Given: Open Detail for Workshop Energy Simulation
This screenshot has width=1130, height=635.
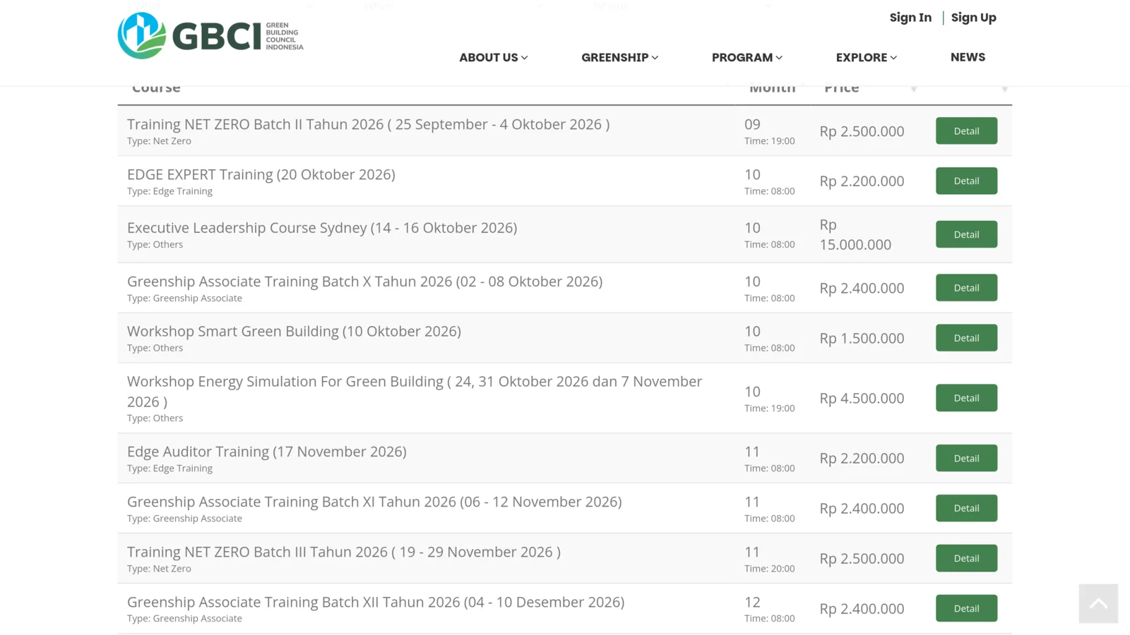Looking at the screenshot, I should tap(966, 398).
